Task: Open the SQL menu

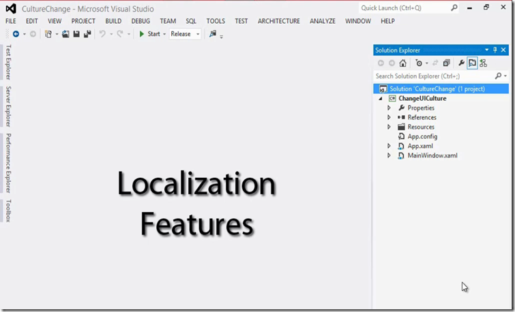Action: click(191, 21)
